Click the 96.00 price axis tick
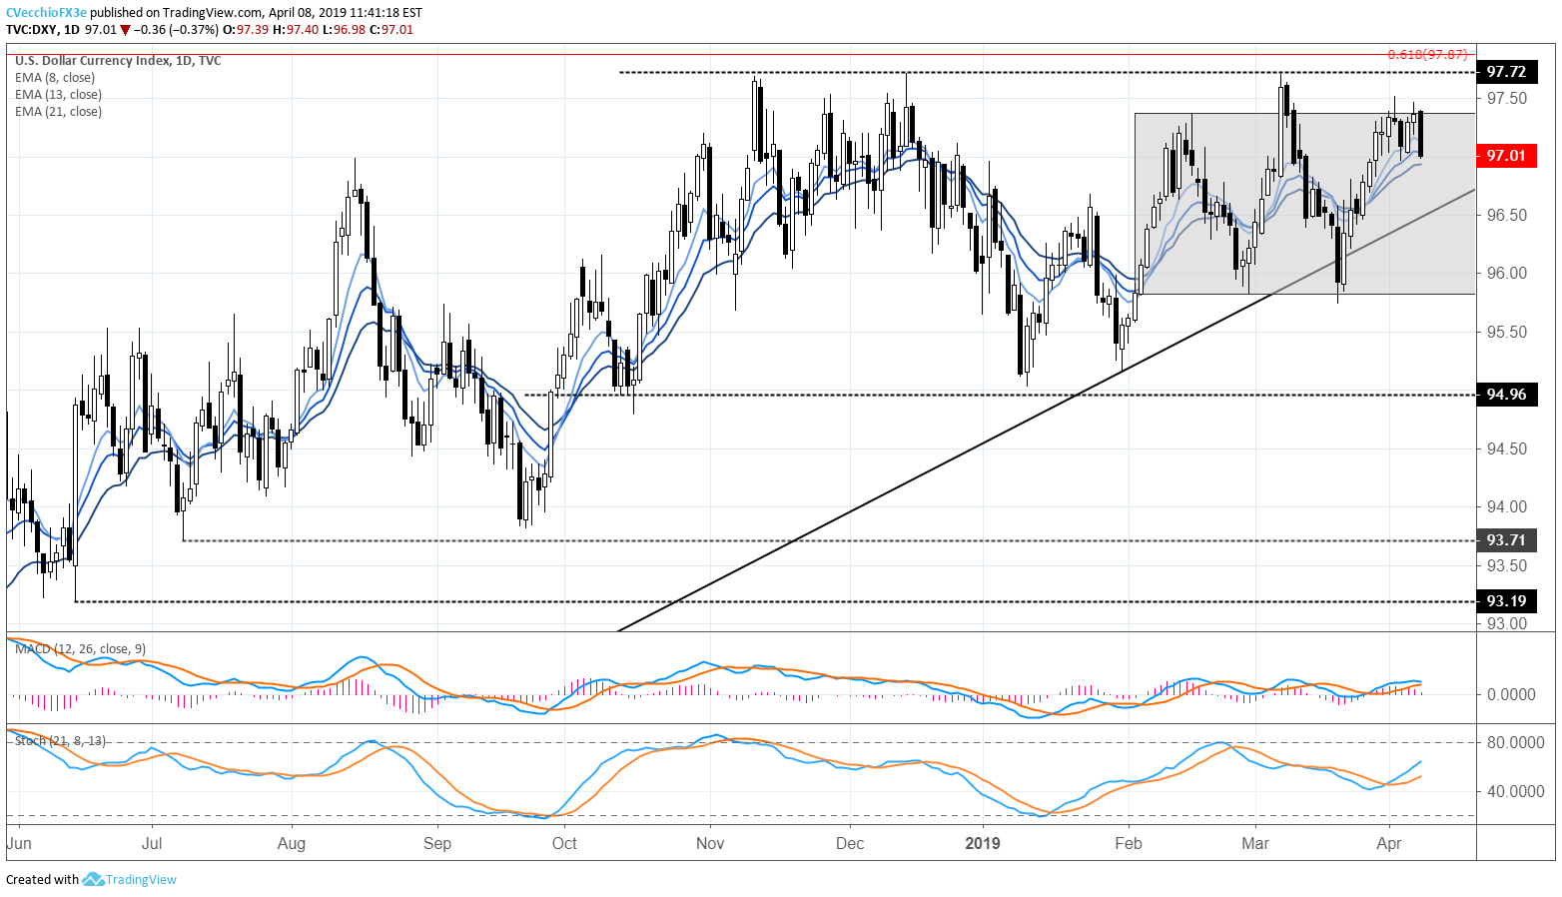 1506,273
